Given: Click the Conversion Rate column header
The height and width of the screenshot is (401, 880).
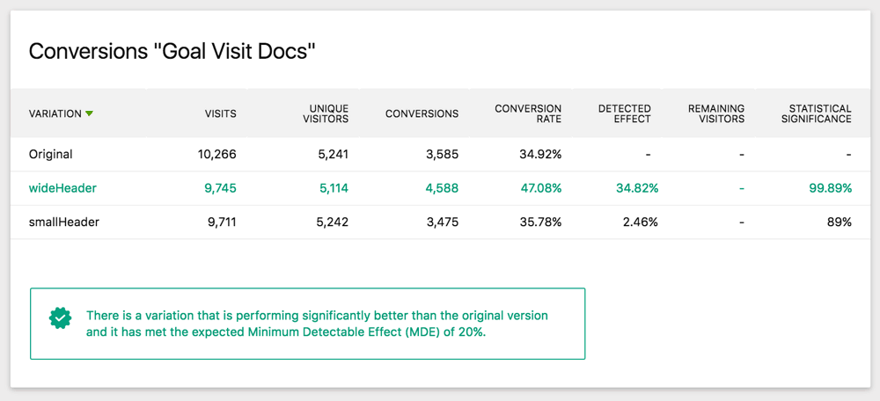Looking at the screenshot, I should [x=528, y=113].
